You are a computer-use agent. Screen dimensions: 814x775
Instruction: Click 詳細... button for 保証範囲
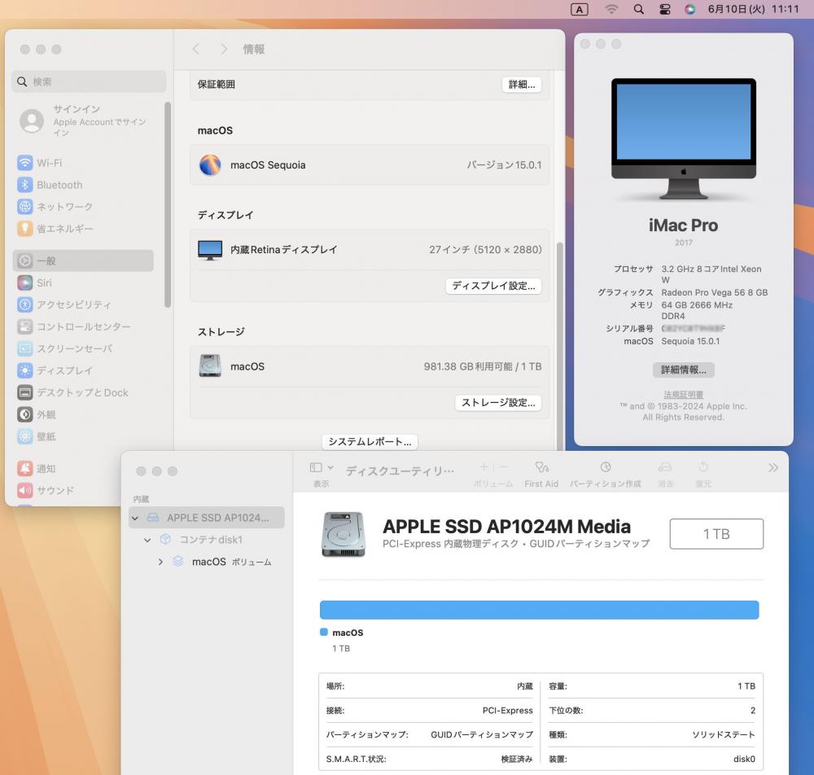[521, 85]
